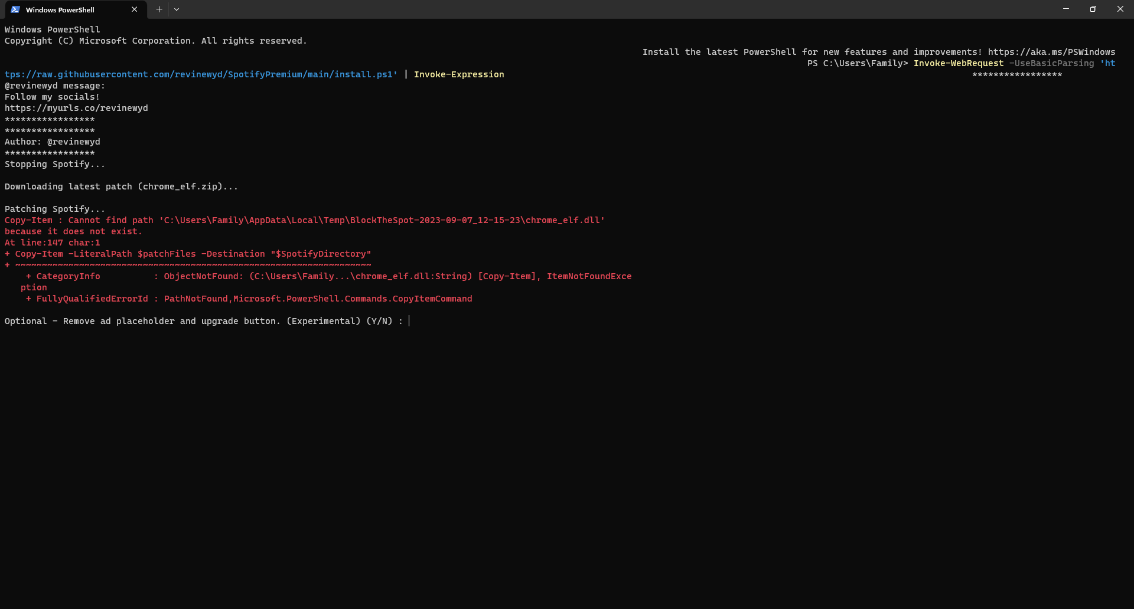Screen dimensions: 1134x609
Task: Place cursor at the Y/N prompt
Action: click(x=409, y=321)
